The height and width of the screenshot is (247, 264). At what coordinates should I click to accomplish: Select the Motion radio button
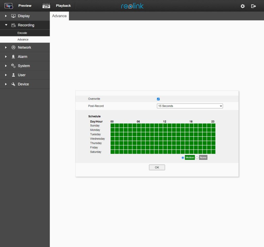pyautogui.click(x=183, y=158)
